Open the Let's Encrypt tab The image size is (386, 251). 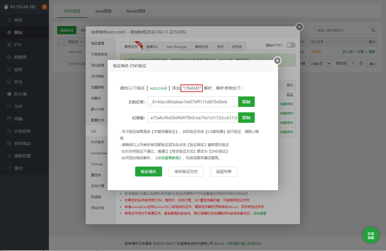coord(176,47)
